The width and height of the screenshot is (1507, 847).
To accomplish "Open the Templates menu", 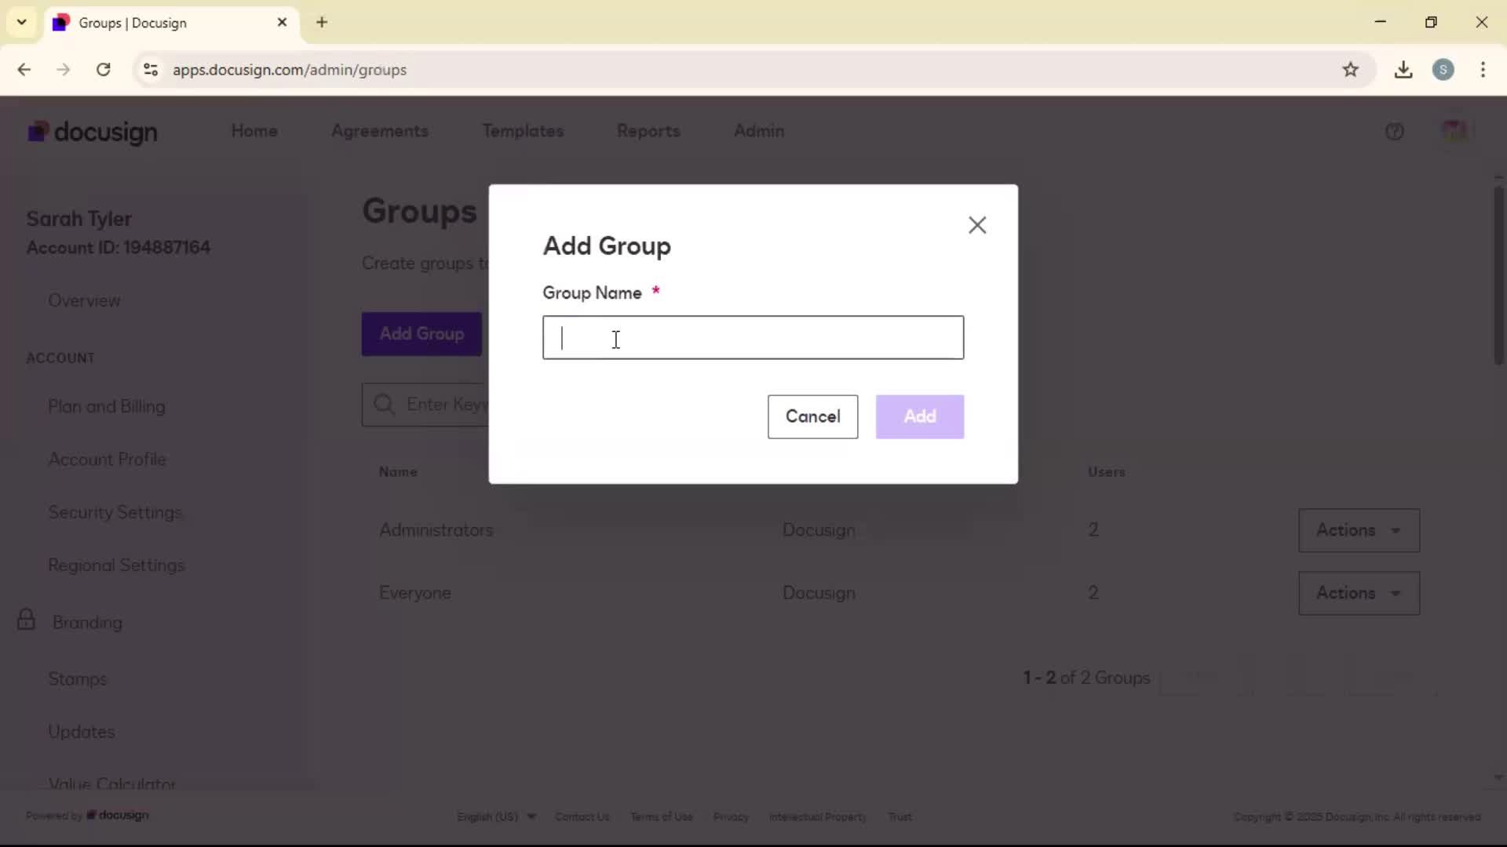I will tap(523, 131).
